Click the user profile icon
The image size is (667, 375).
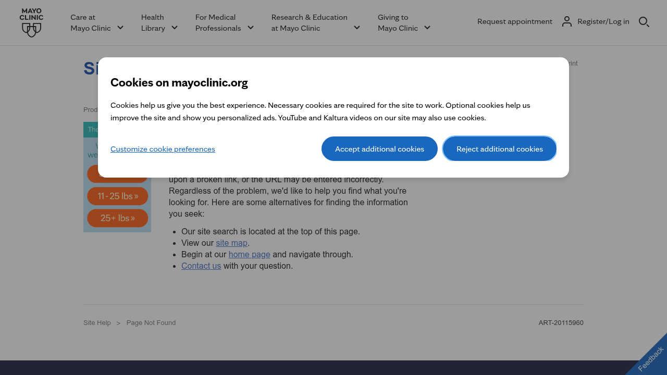point(567,21)
